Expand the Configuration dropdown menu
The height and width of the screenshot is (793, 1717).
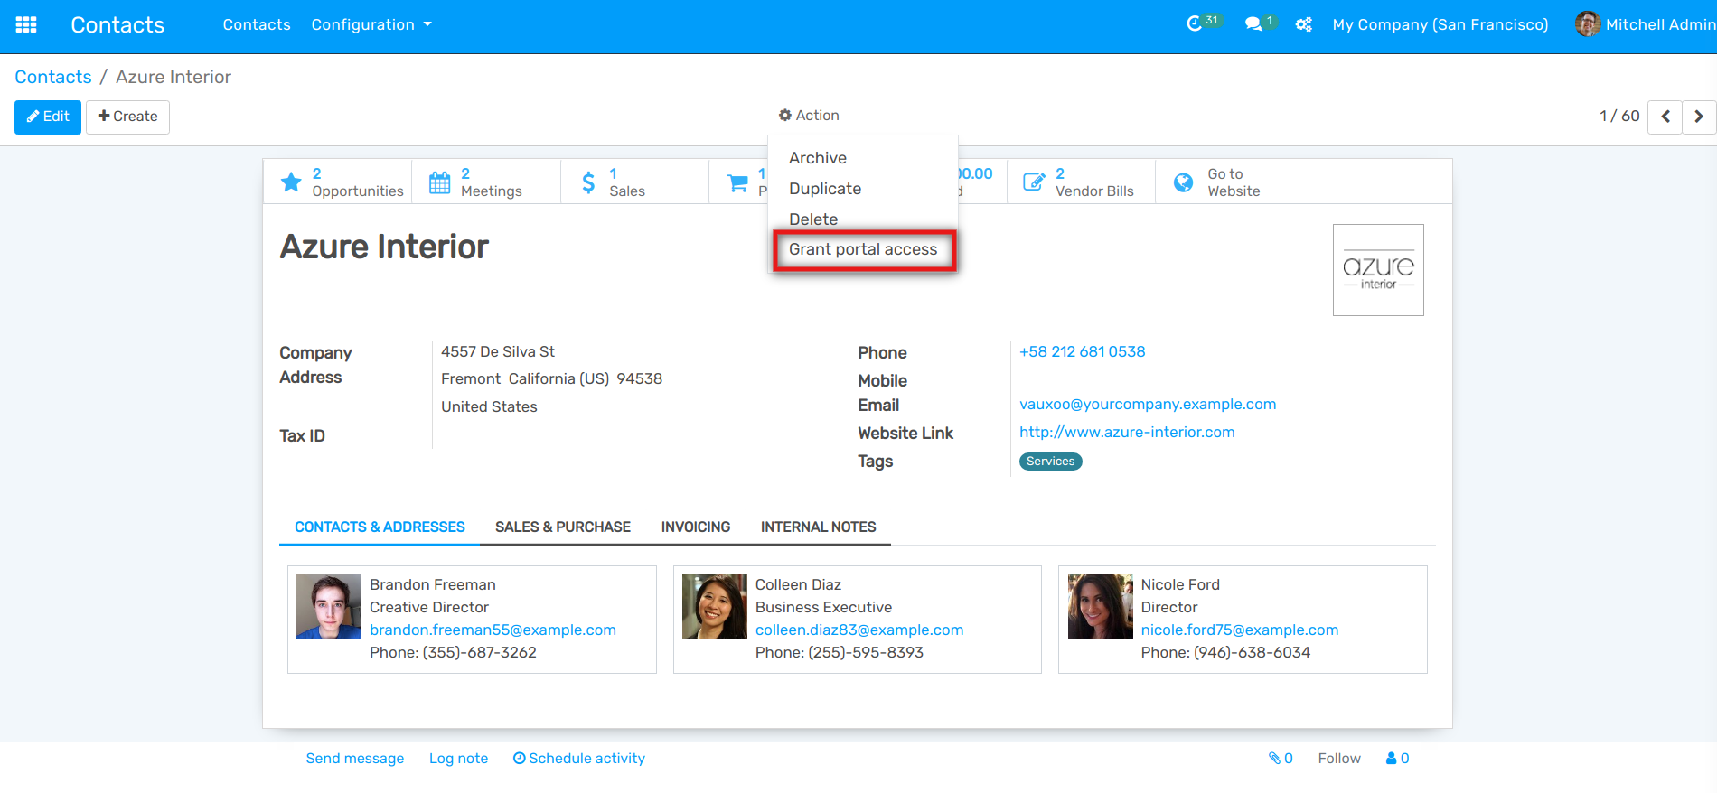tap(371, 25)
